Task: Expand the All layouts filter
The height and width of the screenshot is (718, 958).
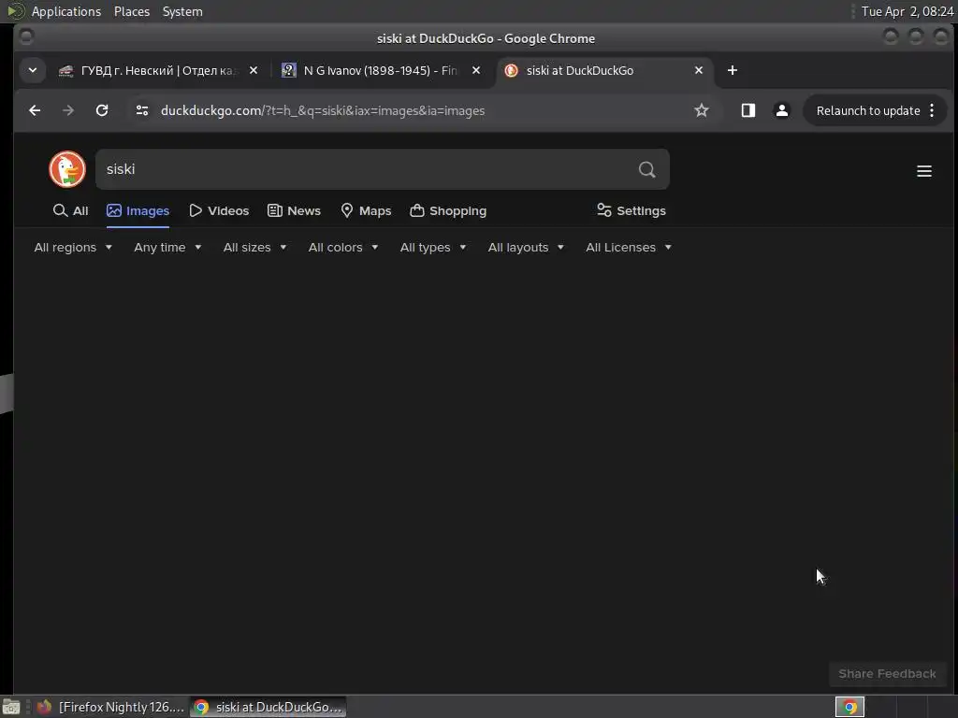Action: pos(526,247)
